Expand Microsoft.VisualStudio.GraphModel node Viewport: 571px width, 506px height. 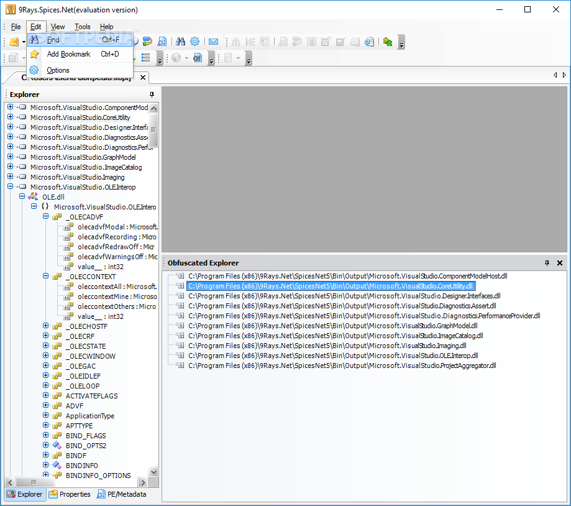click(x=10, y=157)
